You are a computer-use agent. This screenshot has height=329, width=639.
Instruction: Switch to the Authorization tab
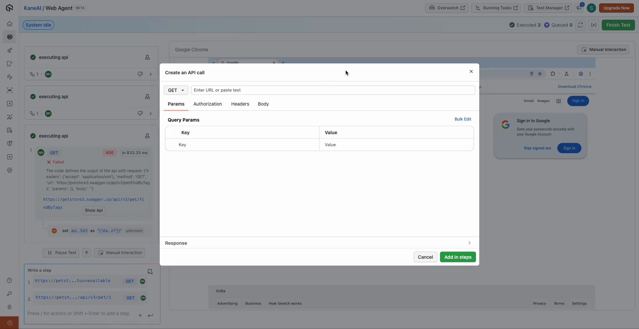(x=207, y=104)
